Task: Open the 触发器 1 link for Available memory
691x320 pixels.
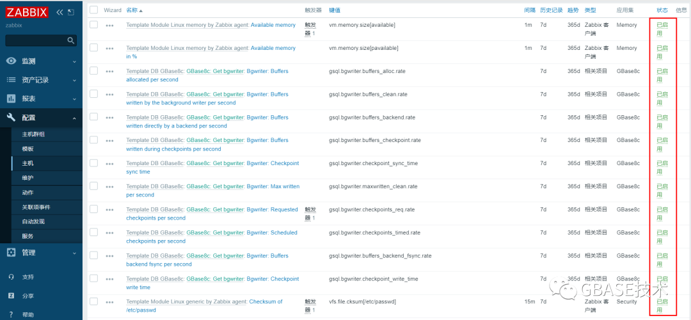Action: pos(310,29)
